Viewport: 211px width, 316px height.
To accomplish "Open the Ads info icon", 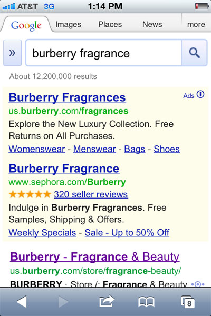I will point(200,94).
